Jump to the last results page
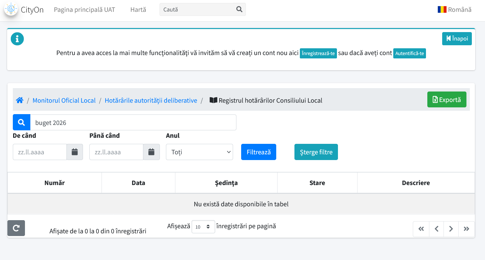The width and height of the screenshot is (485, 260). click(466, 229)
